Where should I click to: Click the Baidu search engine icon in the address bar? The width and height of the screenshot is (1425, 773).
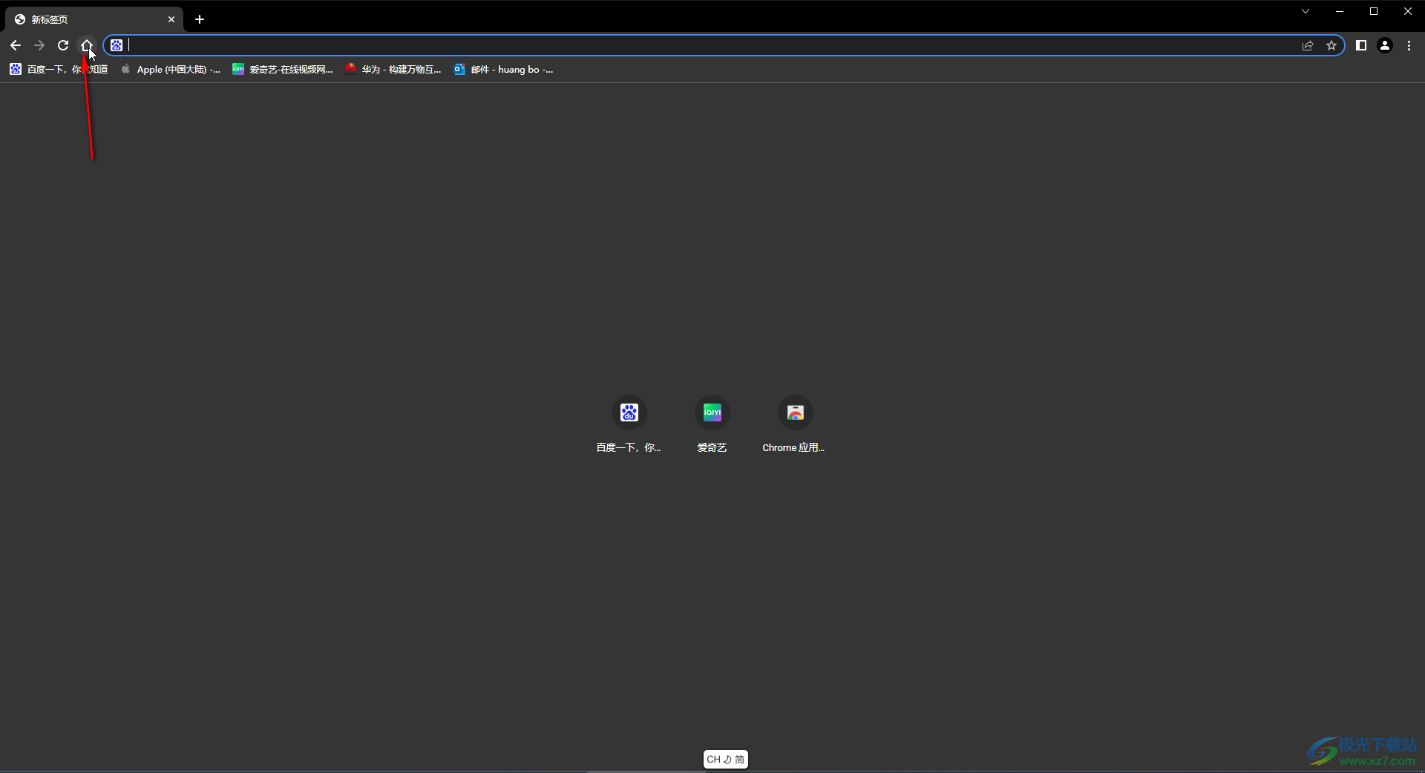click(x=117, y=45)
